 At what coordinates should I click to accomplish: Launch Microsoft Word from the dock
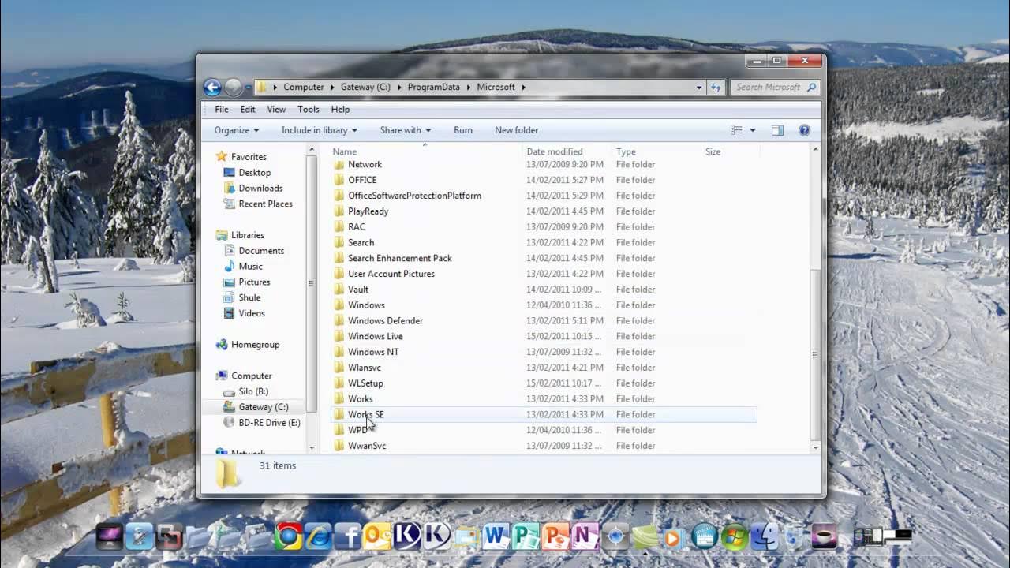495,536
